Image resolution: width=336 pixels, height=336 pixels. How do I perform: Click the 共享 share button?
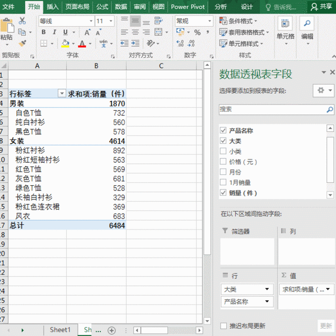321,7
